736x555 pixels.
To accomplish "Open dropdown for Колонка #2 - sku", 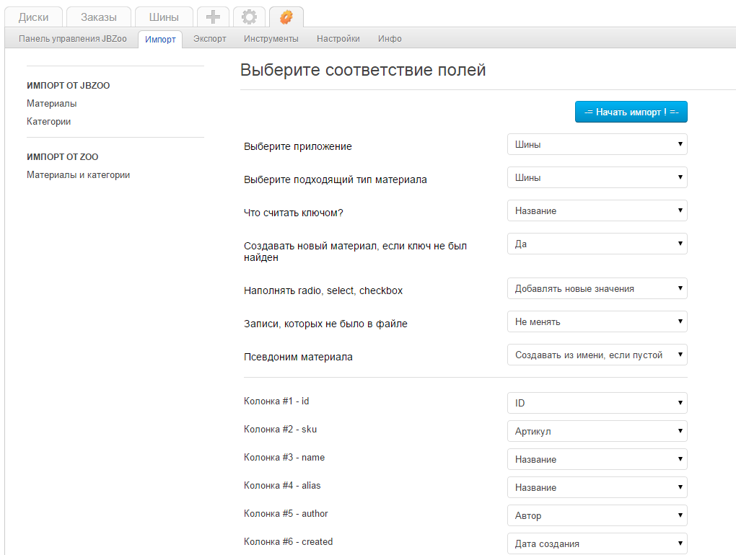I will coord(597,431).
